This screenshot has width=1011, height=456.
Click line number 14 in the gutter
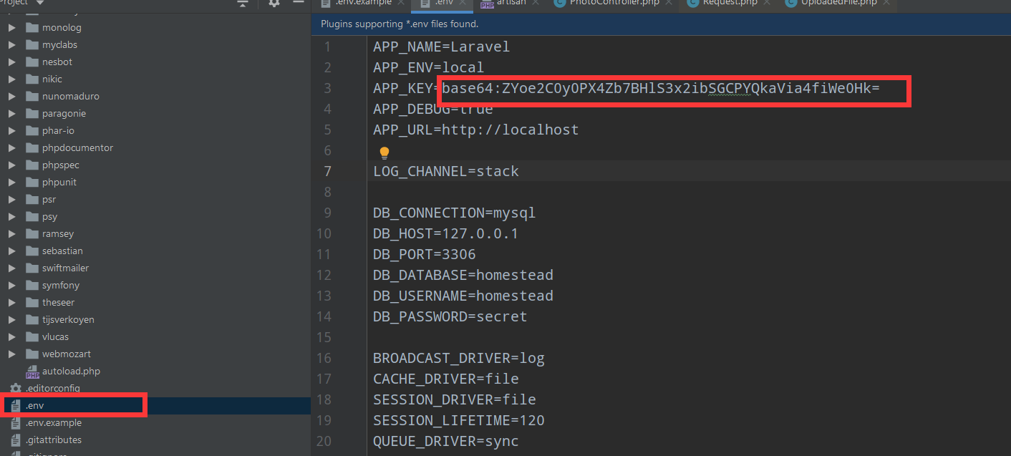click(324, 316)
